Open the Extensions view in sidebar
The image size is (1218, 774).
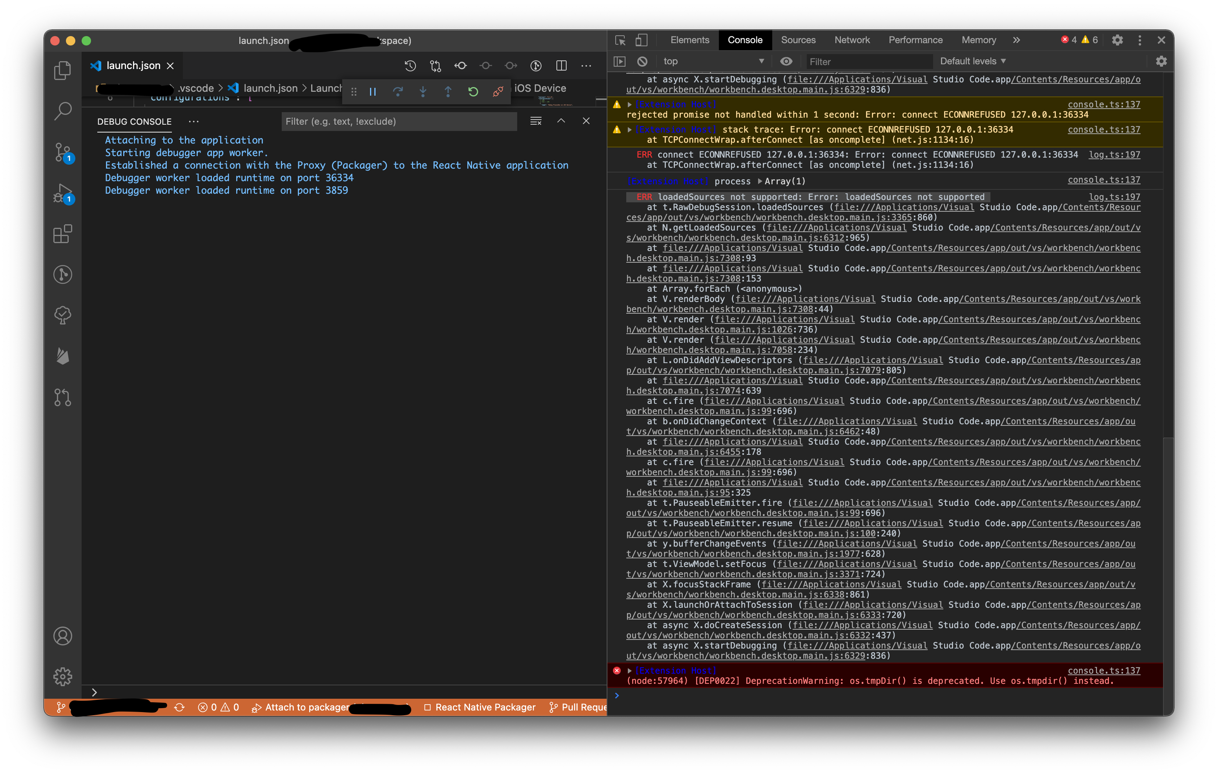[x=63, y=234]
